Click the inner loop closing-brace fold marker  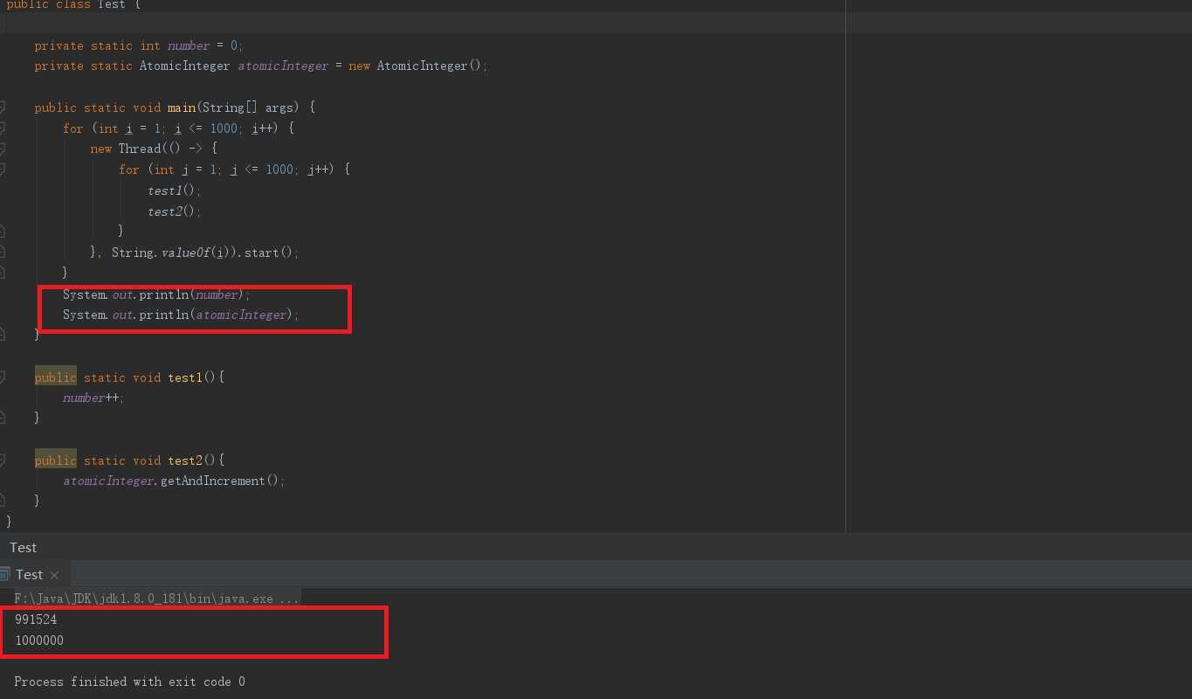(2, 231)
